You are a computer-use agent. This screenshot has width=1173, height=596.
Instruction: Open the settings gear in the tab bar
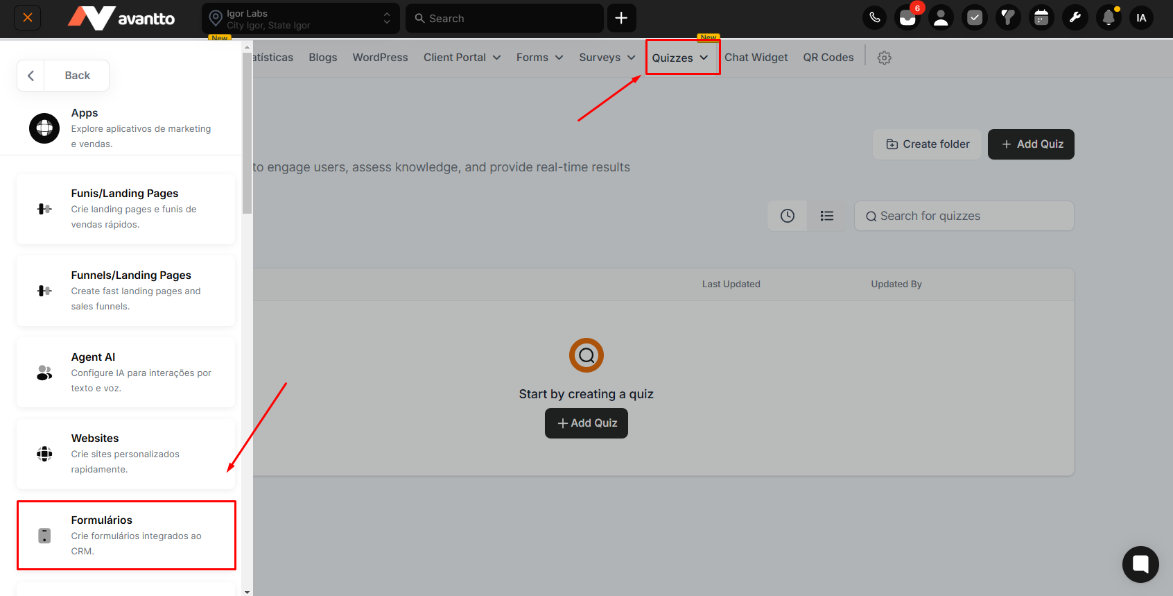point(885,58)
